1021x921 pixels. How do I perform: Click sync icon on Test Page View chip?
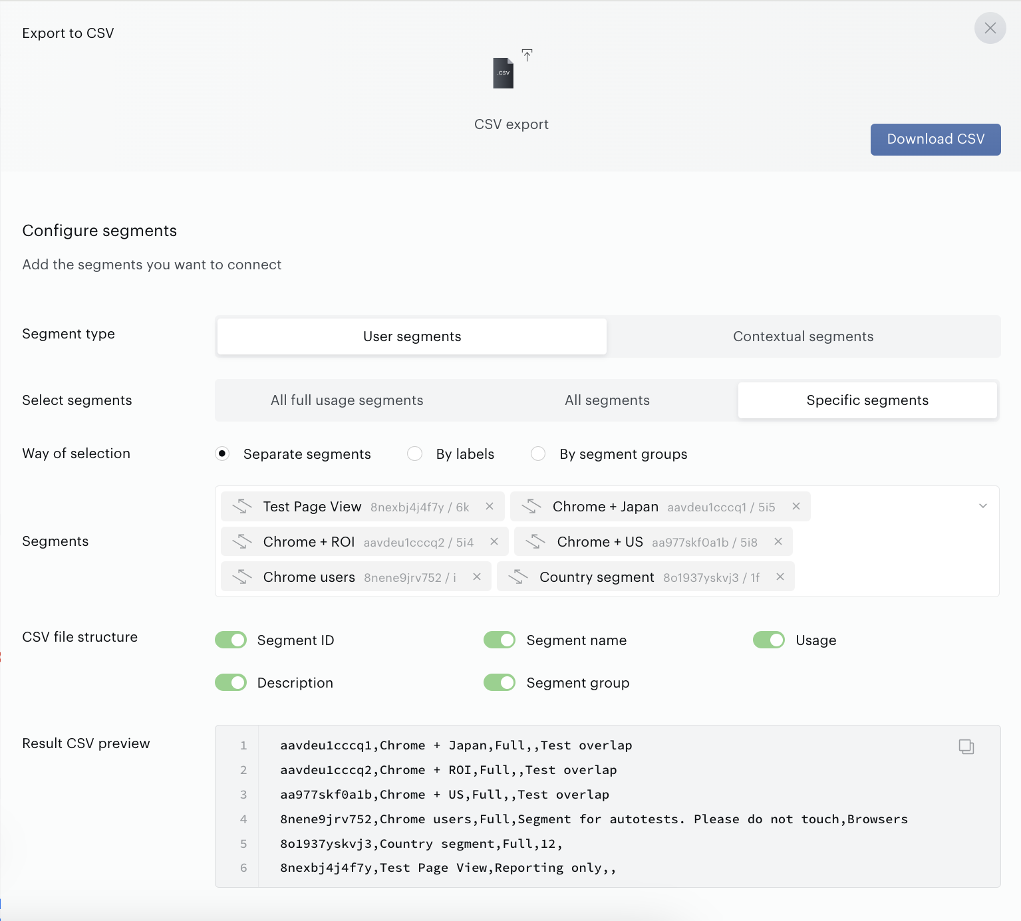tap(241, 507)
